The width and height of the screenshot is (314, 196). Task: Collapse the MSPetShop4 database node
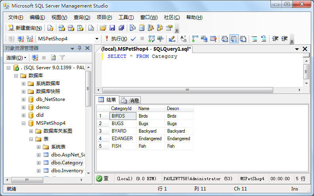coord(24,123)
